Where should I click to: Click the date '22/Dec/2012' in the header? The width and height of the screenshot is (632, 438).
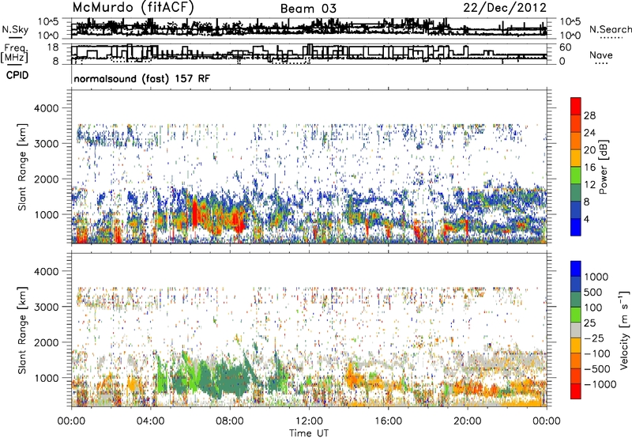pyautogui.click(x=505, y=8)
